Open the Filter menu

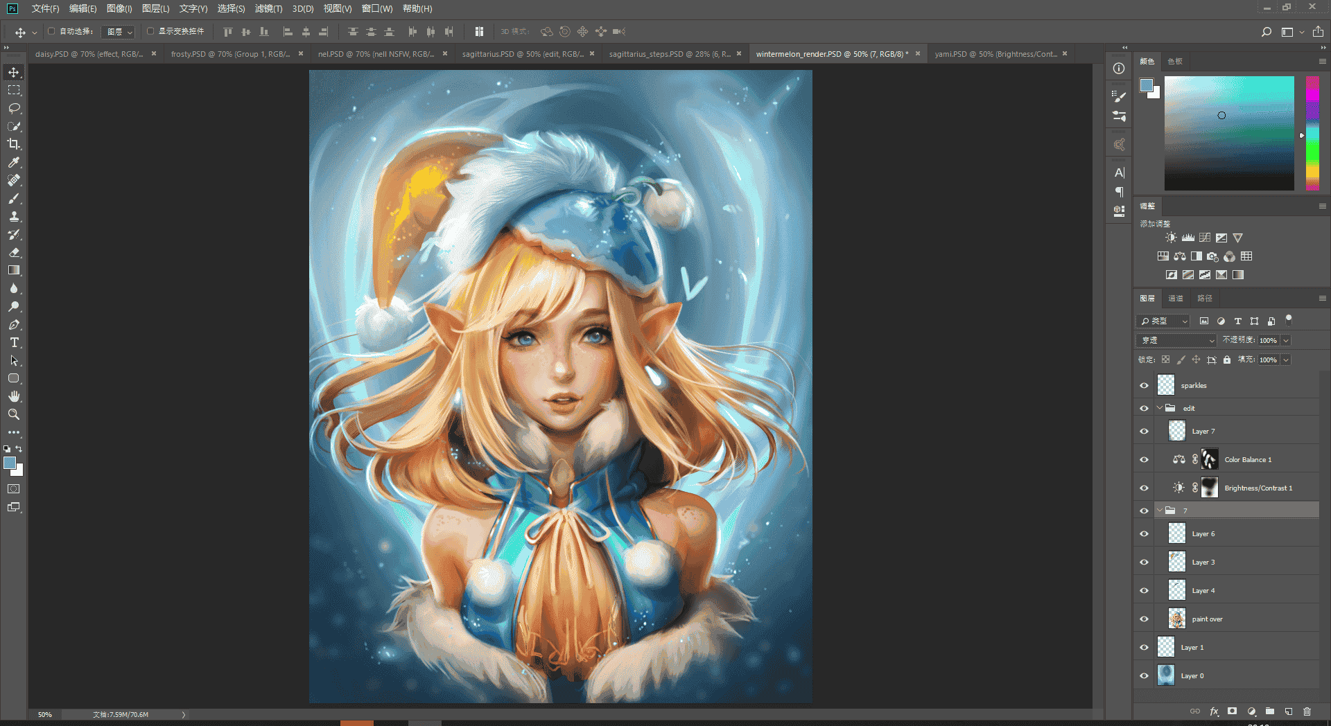pos(268,8)
